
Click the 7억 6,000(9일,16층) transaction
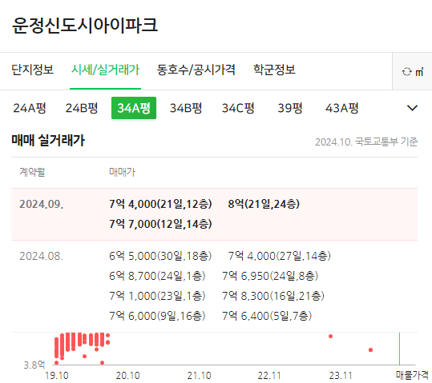click(x=157, y=316)
